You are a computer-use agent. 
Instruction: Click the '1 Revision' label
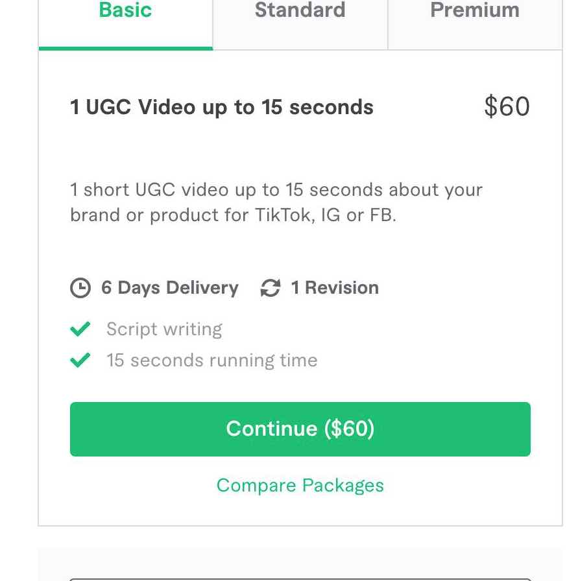[335, 288]
